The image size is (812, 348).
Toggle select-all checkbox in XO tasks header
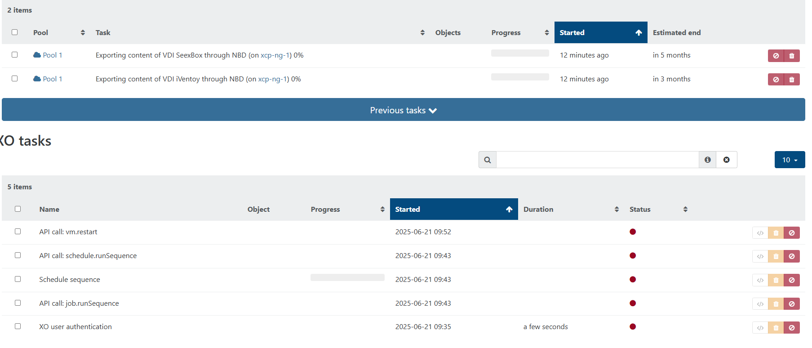point(18,209)
